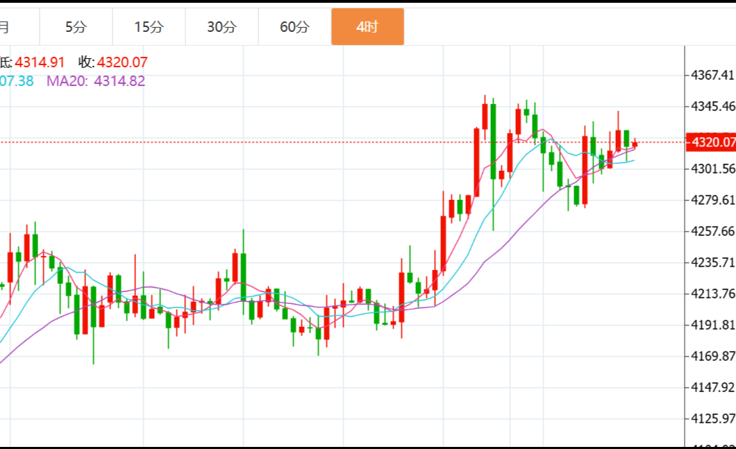The height and width of the screenshot is (449, 736).
Task: Select the partially visible 月 tab
Action: 6,27
